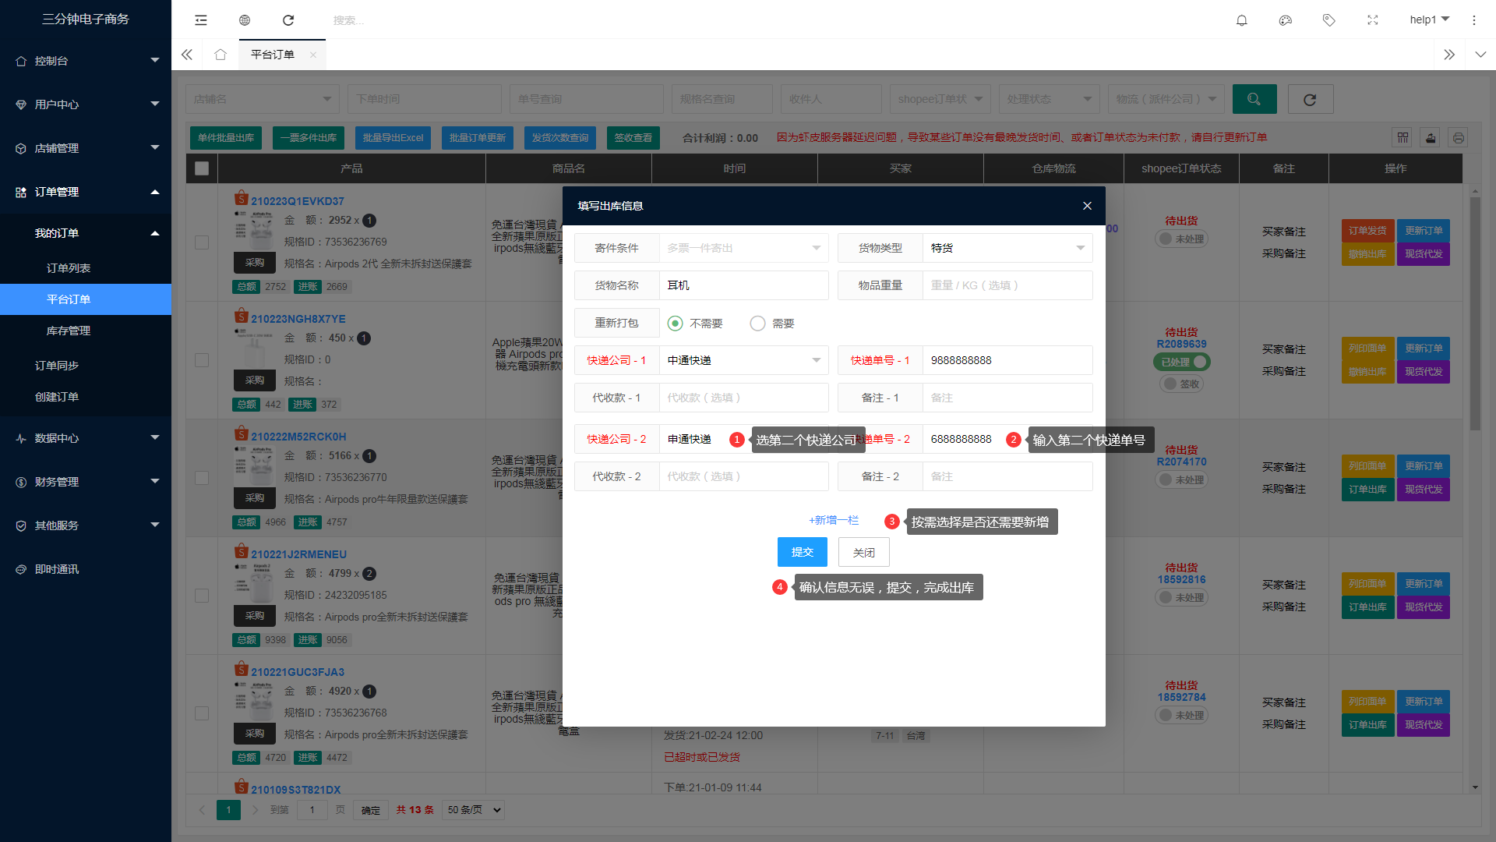Click the notification bell icon

[x=1242, y=20]
